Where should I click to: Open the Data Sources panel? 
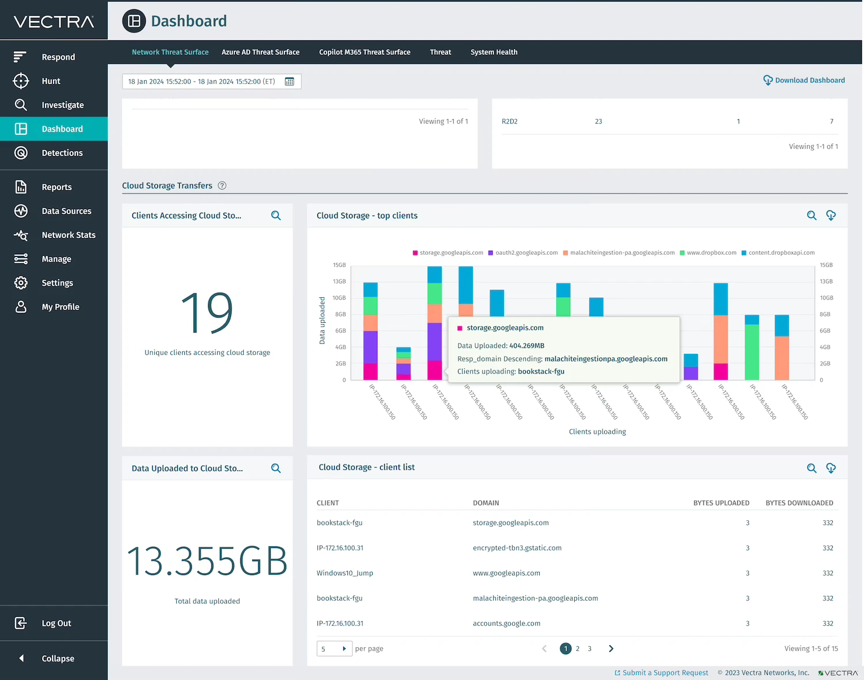(x=66, y=211)
